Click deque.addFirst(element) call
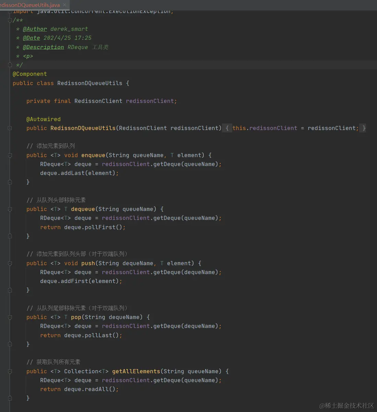 coord(80,281)
